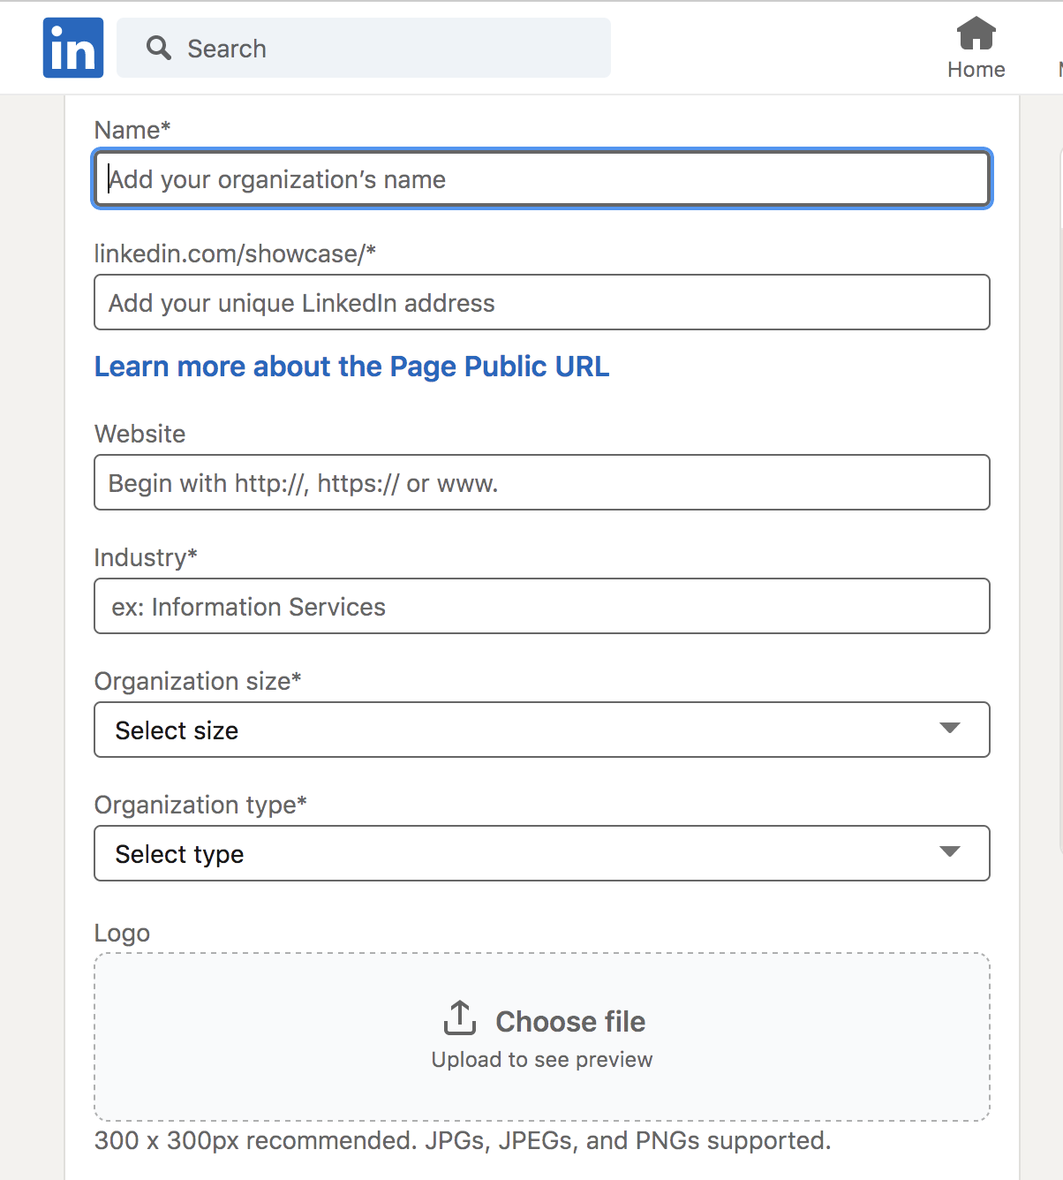Click the dashed Logo drop zone

[542, 1037]
